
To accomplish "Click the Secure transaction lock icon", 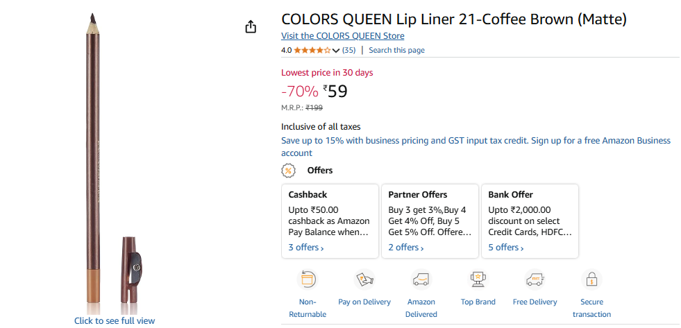I will tap(591, 280).
